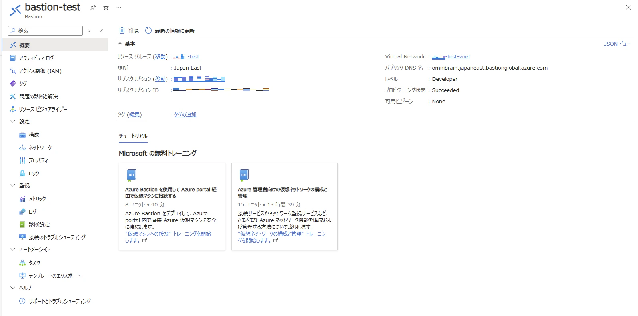This screenshot has width=638, height=316.
Task: Open the JSON ビュー link
Action: pos(617,44)
